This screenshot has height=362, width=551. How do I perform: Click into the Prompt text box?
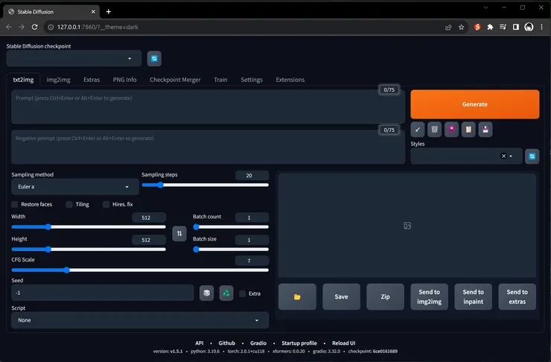[208, 107]
